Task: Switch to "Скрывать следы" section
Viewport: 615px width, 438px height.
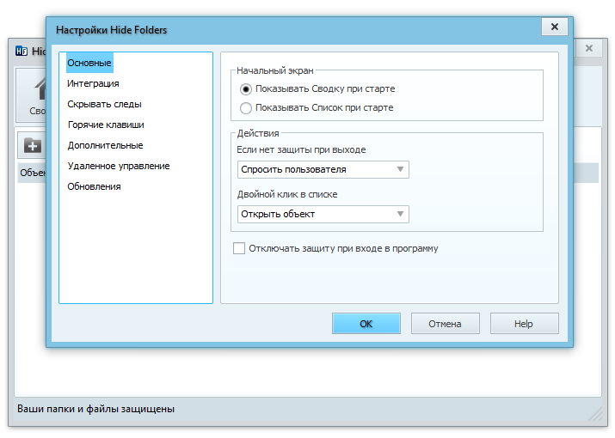Action: [104, 104]
